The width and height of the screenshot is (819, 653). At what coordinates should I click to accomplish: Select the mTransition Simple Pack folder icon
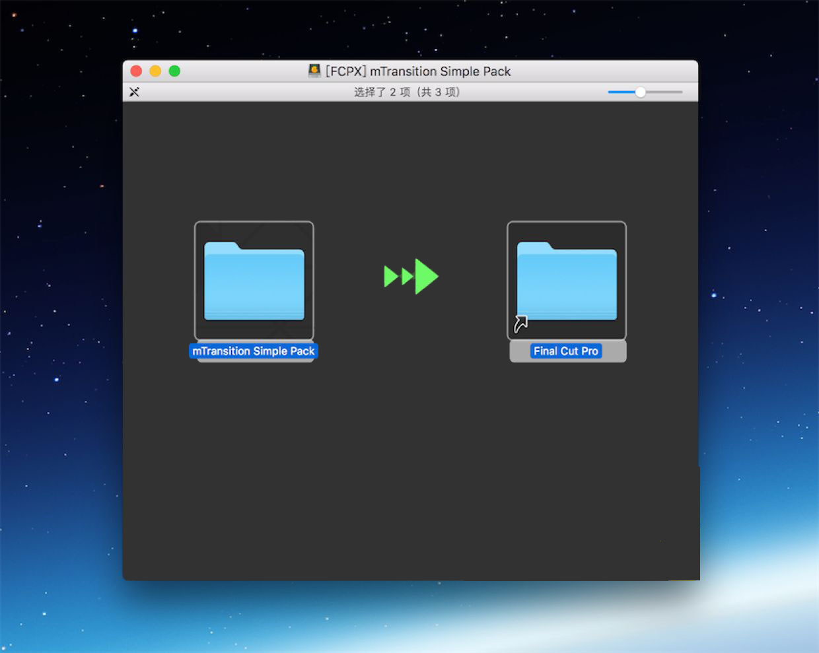tap(254, 281)
